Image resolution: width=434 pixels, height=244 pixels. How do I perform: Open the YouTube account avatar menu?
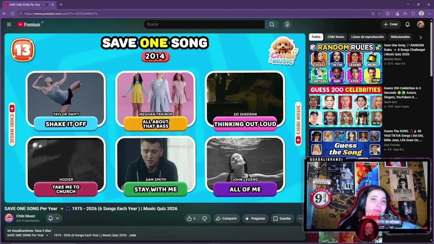420,24
